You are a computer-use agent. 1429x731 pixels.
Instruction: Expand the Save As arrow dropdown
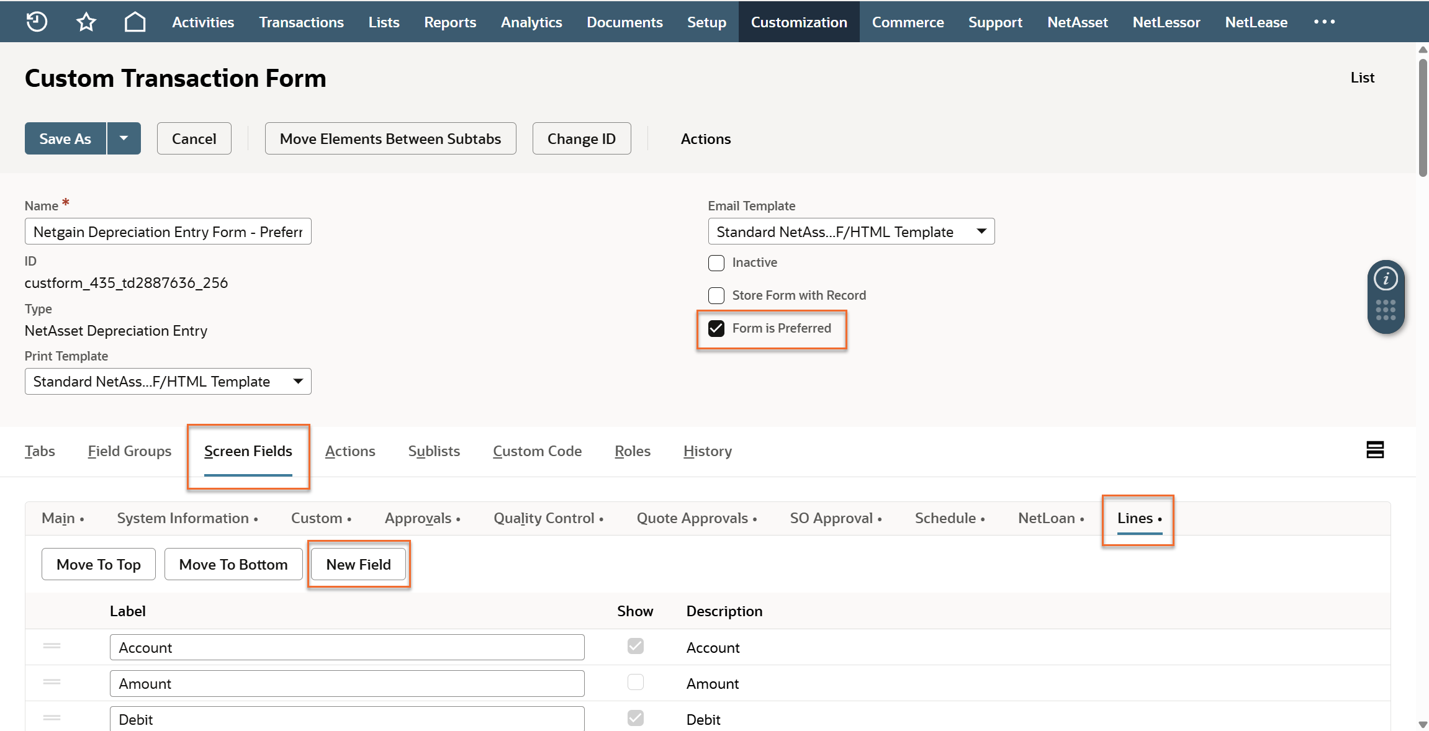coord(124,138)
